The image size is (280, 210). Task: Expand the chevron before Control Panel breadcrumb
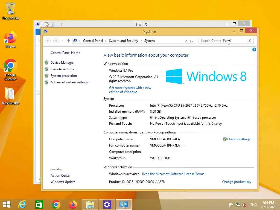pos(80,41)
